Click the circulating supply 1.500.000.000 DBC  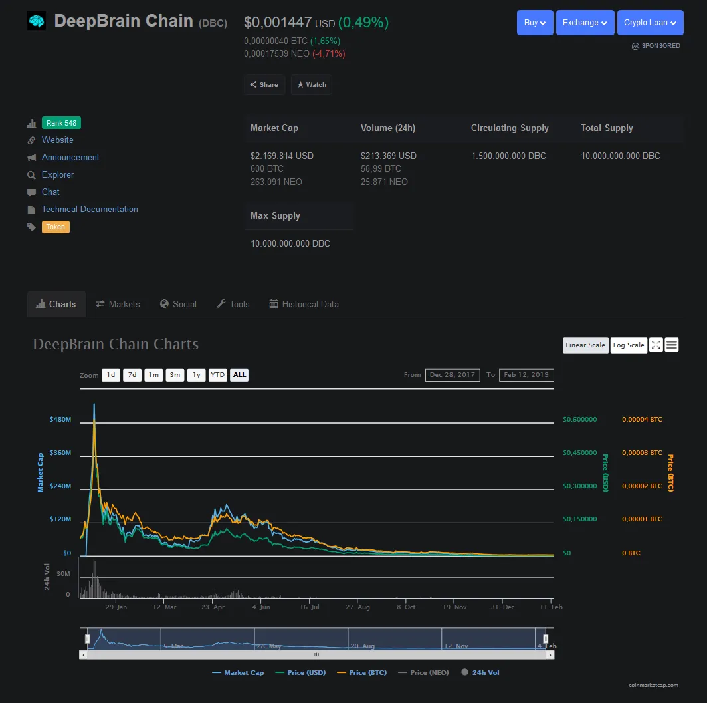tap(508, 156)
